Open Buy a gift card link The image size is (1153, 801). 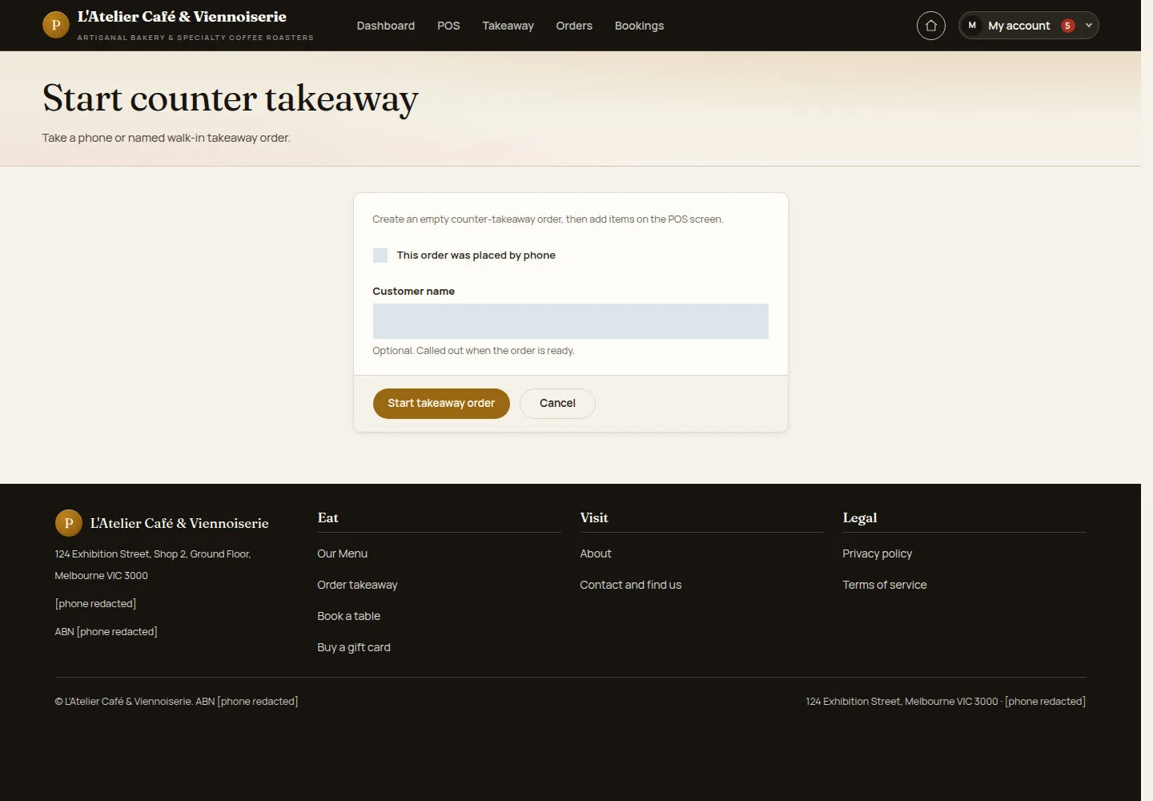pos(354,647)
